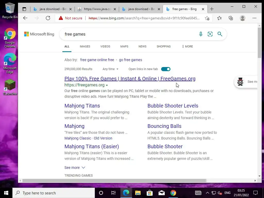Open Recycle Bin on the desktop

tap(10, 10)
